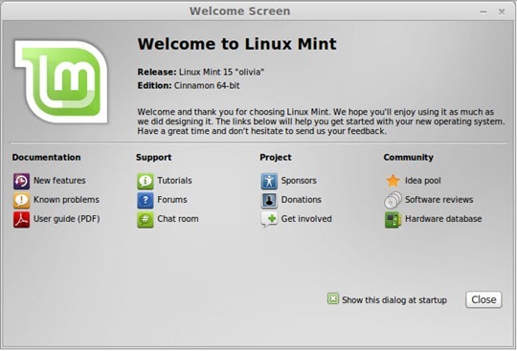Image resolution: width=517 pixels, height=351 pixels.
Task: Close window using title bar X
Action: 502,11
